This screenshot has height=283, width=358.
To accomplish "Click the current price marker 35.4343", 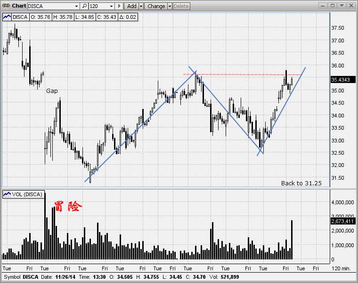I will (x=343, y=80).
